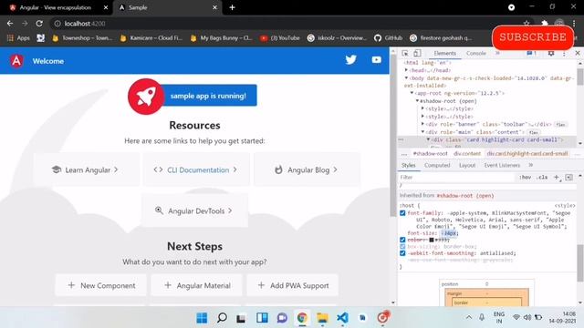Toggle the :hov element state button

526,178
